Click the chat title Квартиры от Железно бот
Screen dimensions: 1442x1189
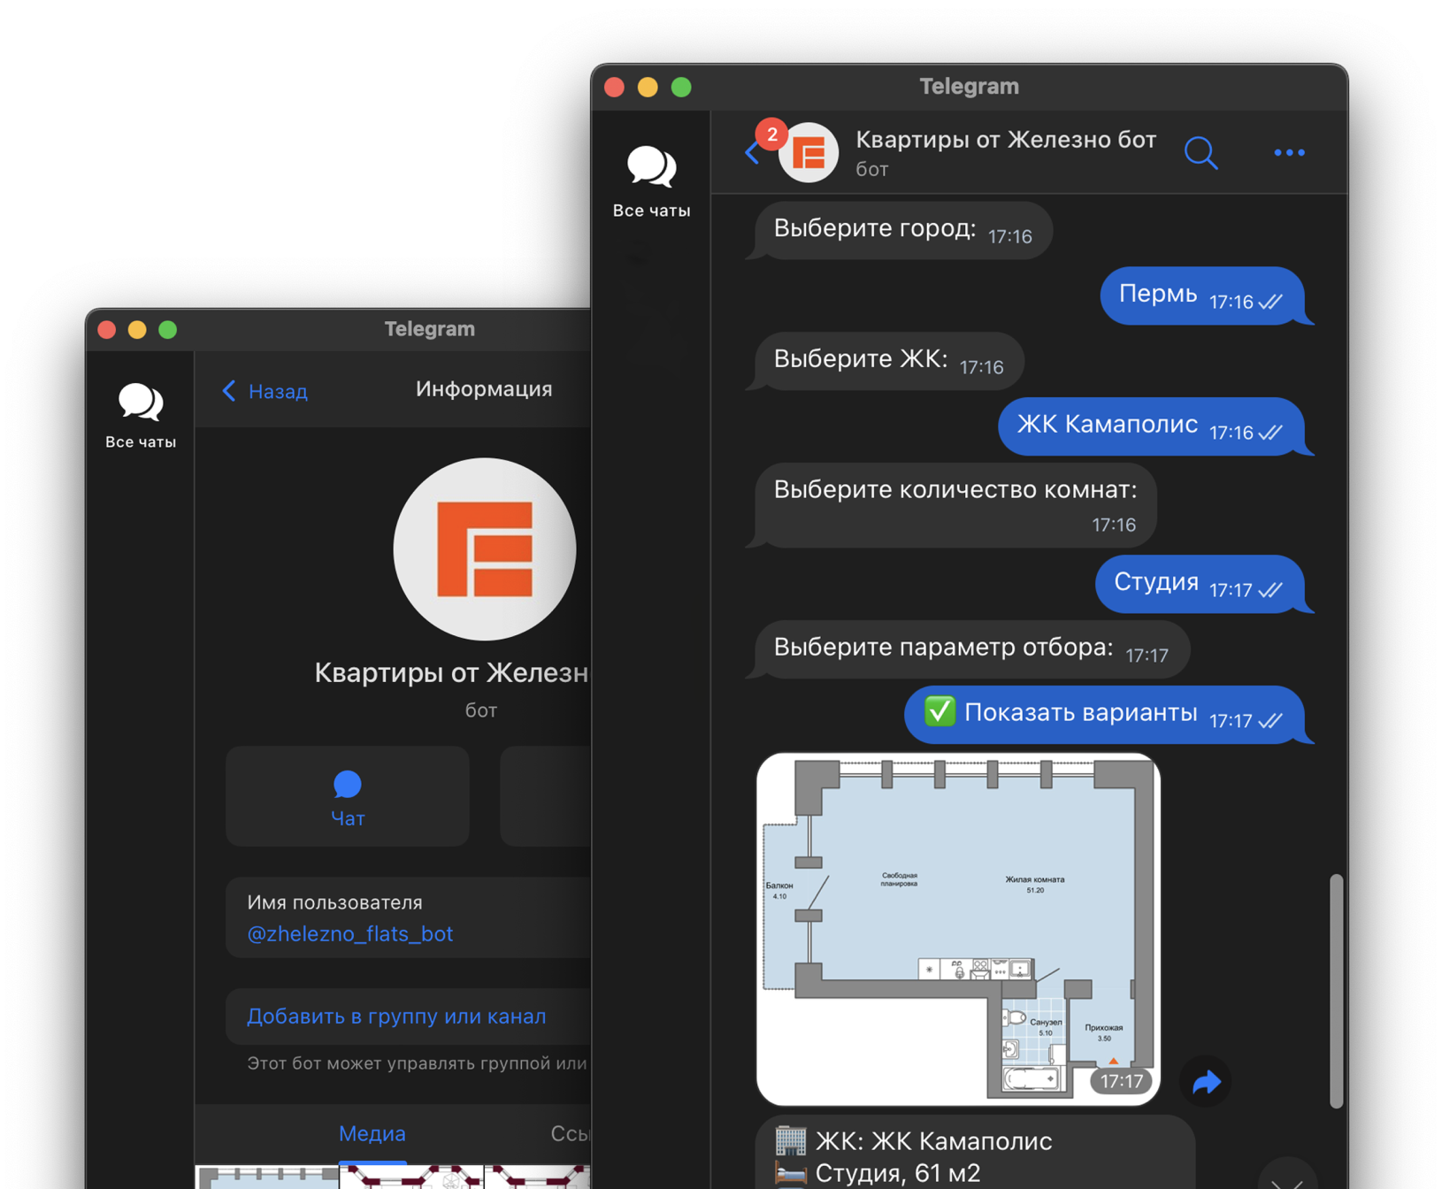1005,141
